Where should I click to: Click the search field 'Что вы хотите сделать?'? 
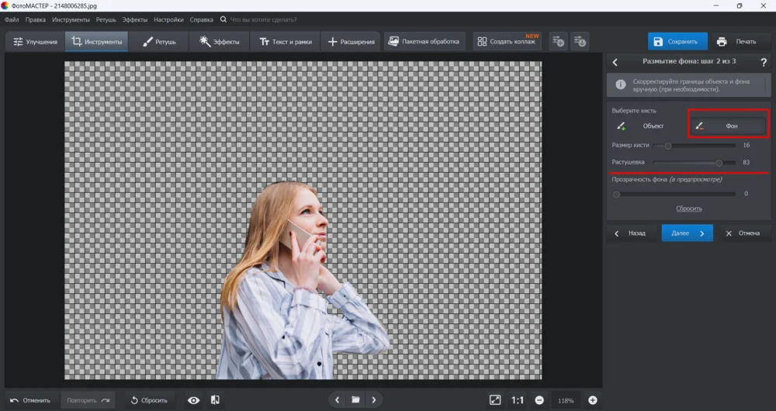(x=265, y=19)
